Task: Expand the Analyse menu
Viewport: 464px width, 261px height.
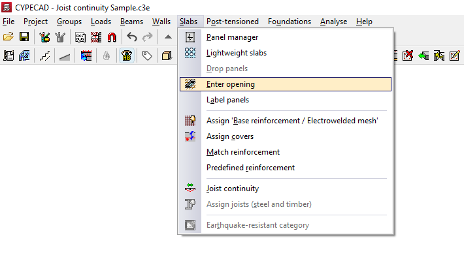Action: [333, 22]
